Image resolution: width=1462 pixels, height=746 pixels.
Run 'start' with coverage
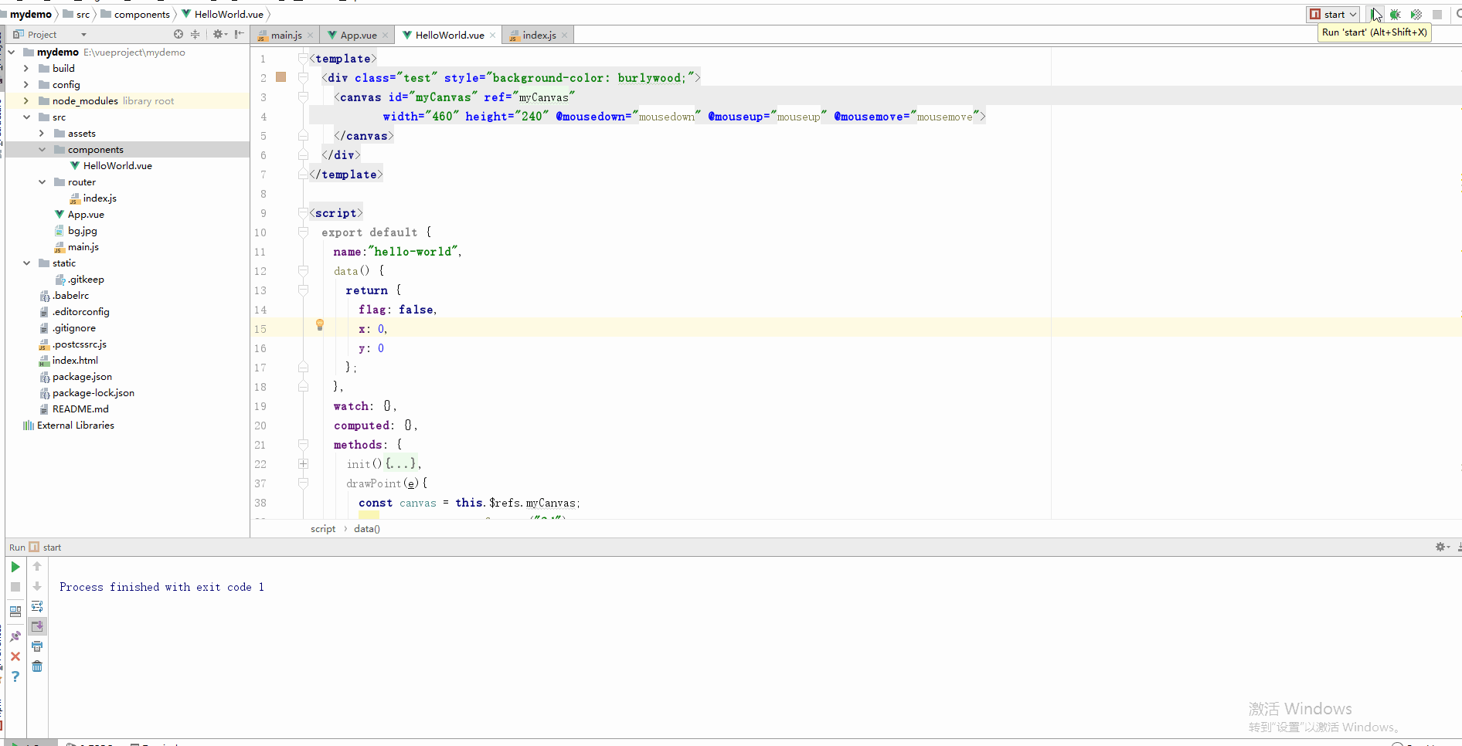click(x=1416, y=15)
